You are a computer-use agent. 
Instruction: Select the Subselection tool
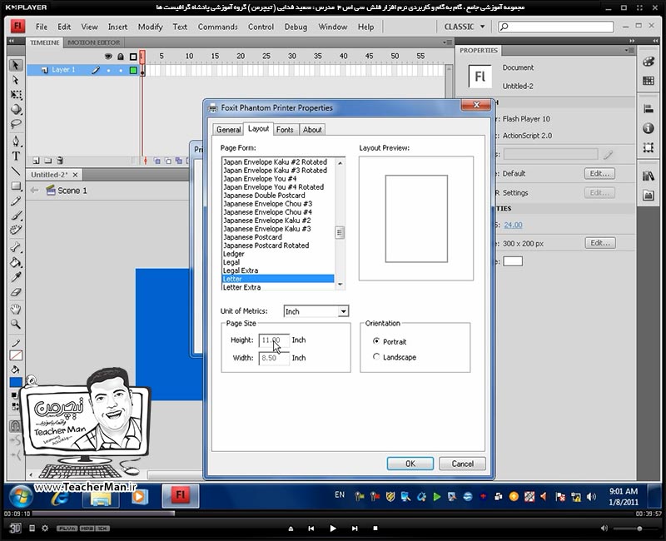click(x=16, y=80)
